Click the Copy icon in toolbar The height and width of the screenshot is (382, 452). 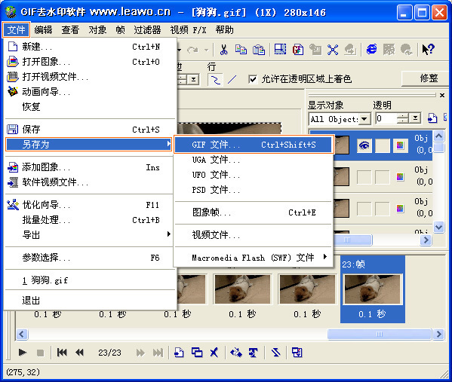click(x=241, y=50)
